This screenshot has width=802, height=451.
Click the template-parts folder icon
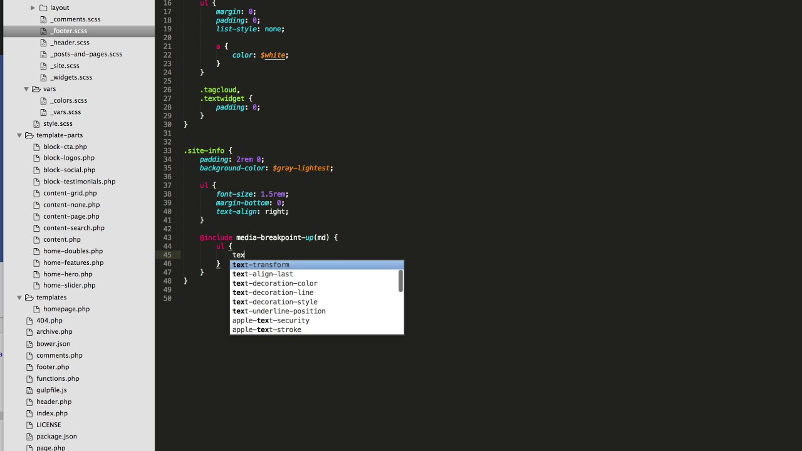[29, 135]
